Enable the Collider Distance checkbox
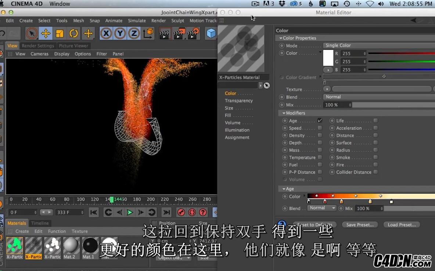This screenshot has height=271, width=435. click(375, 172)
